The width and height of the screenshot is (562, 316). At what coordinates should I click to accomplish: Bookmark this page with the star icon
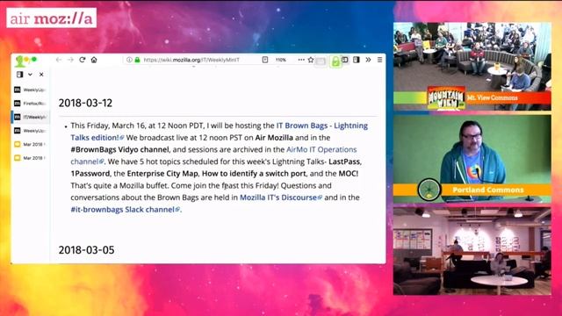point(311,60)
